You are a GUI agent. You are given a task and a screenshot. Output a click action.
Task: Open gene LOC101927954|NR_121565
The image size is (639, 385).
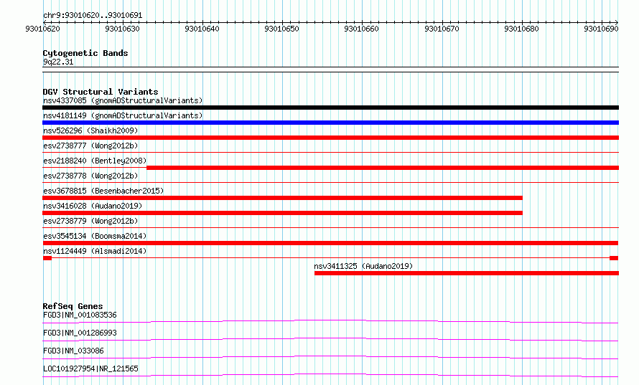[x=90, y=369]
